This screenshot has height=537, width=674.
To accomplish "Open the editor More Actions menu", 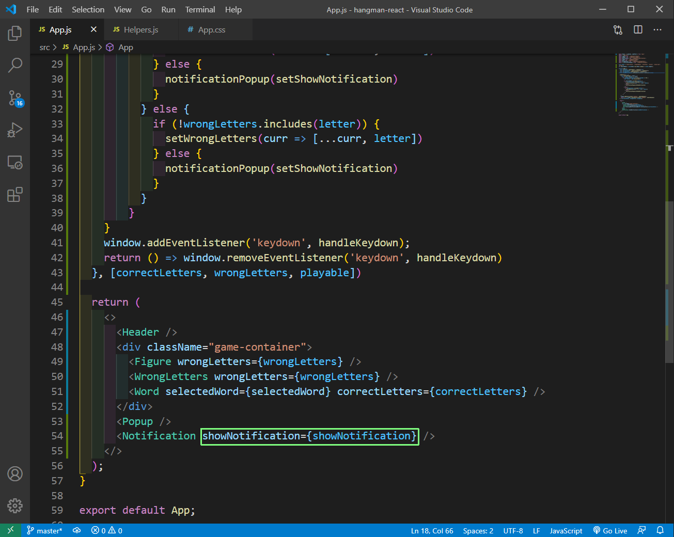I will 657,30.
